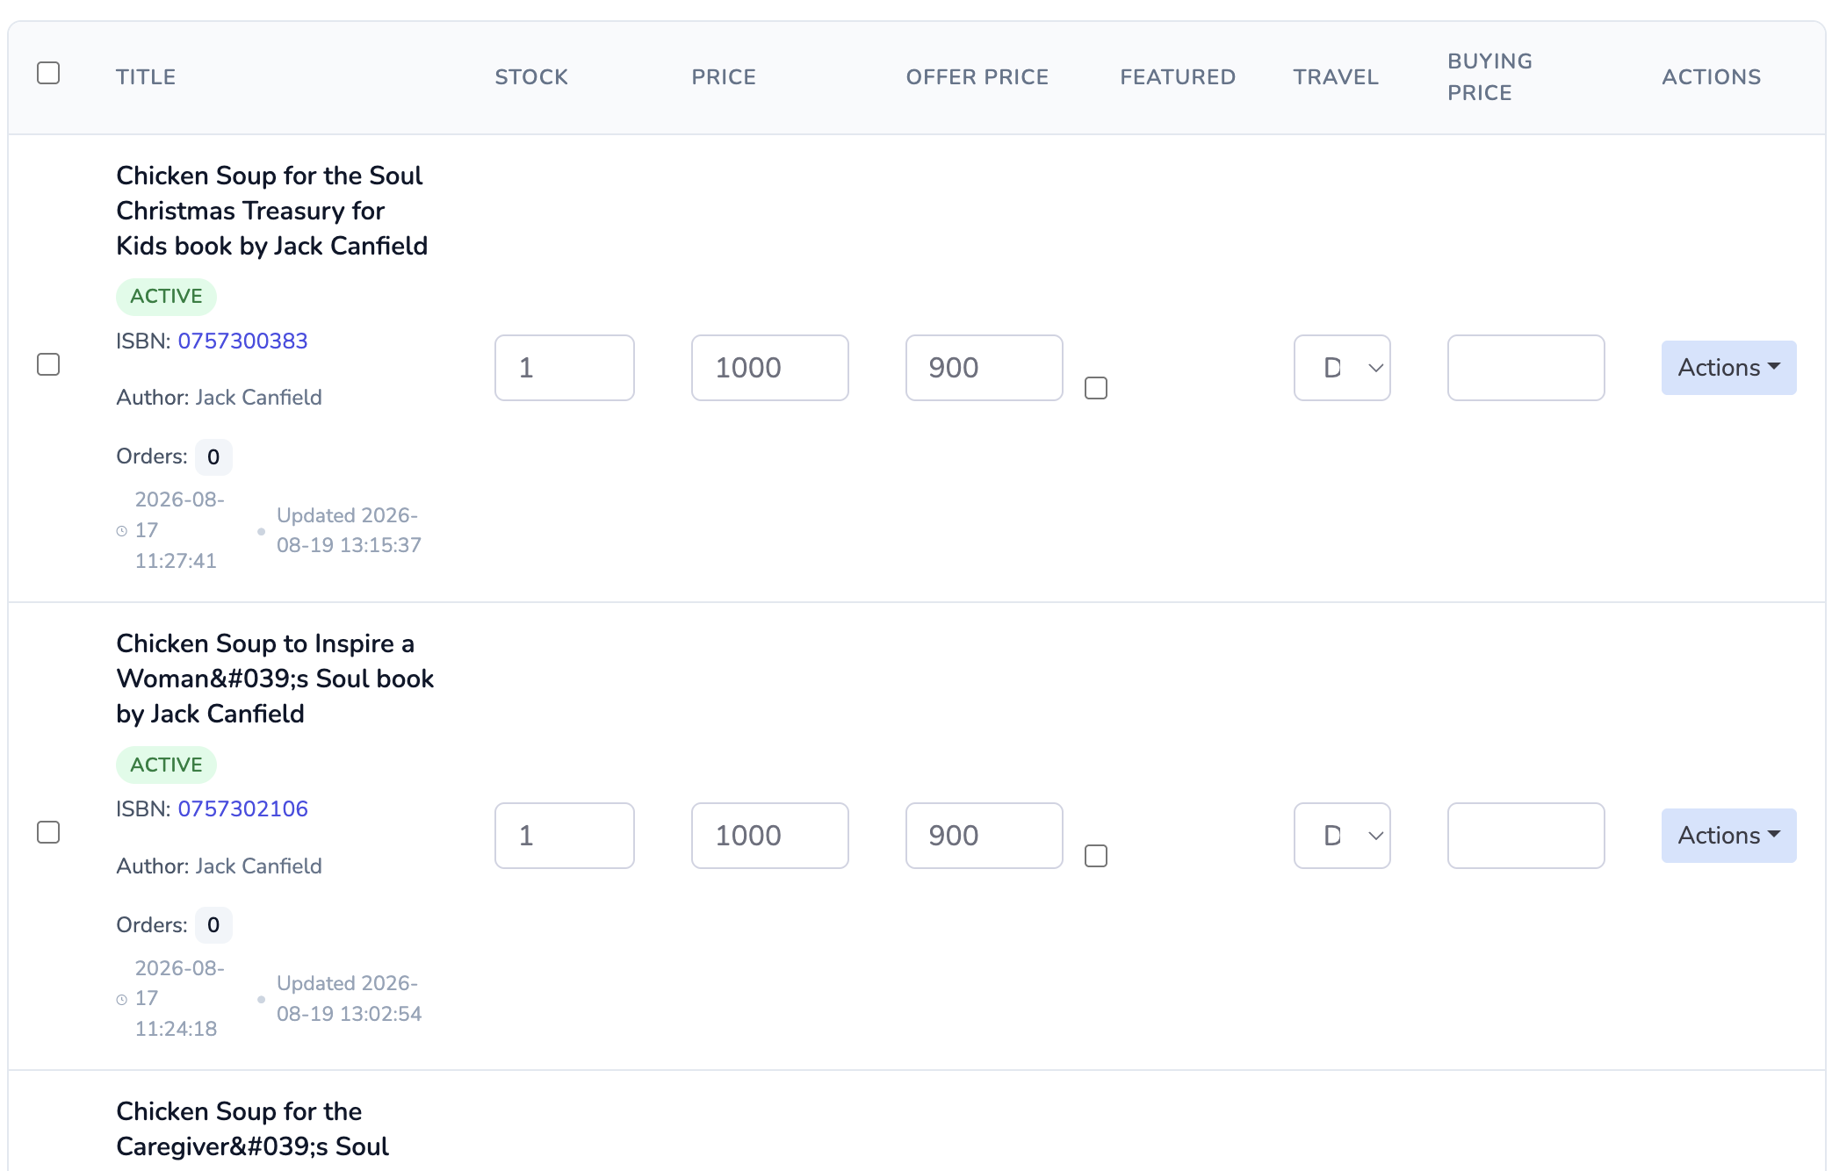Click clock icon beside 11:24:18 timestamp

coord(122,1000)
